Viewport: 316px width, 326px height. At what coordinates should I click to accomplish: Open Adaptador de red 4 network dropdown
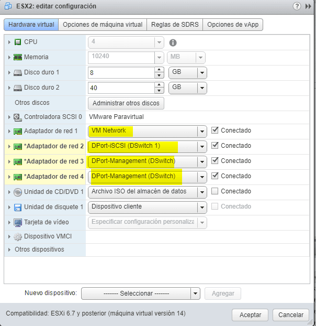pos(148,177)
